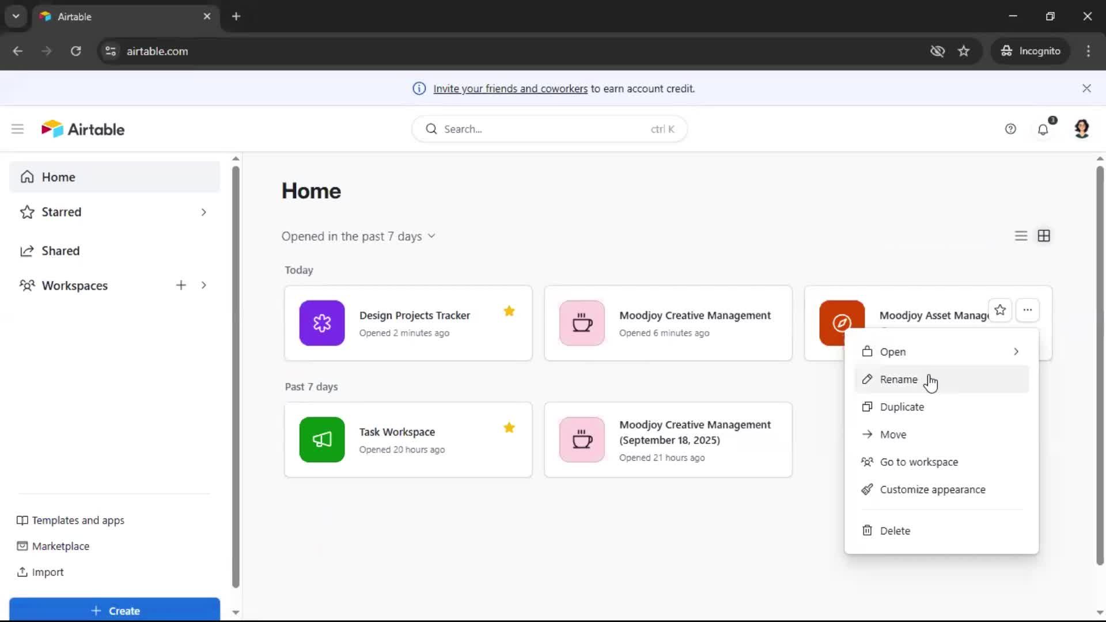The height and width of the screenshot is (622, 1106).
Task: Open Templates and apps link
Action: [x=70, y=521]
